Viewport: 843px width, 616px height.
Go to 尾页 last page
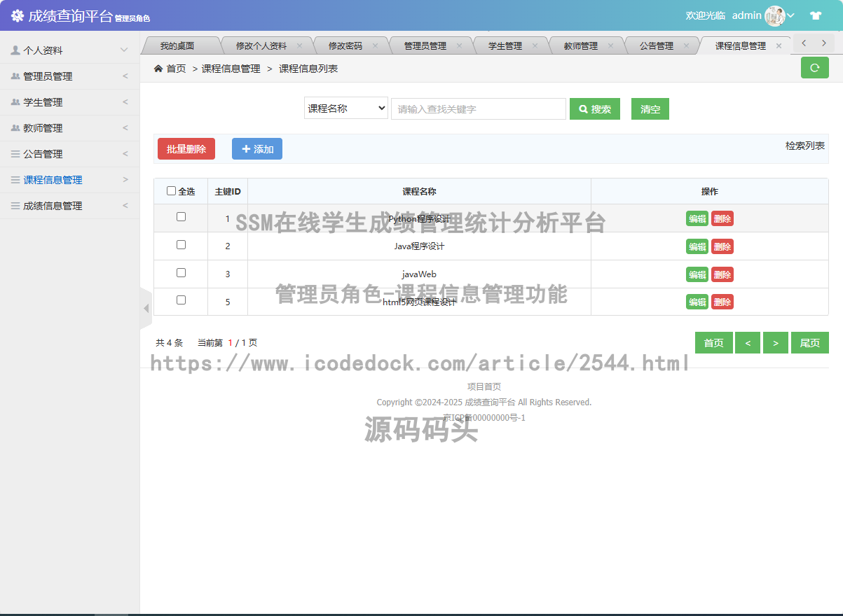810,343
